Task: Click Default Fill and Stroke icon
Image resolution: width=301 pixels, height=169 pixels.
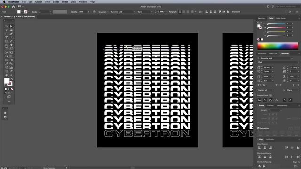Action: (5, 85)
